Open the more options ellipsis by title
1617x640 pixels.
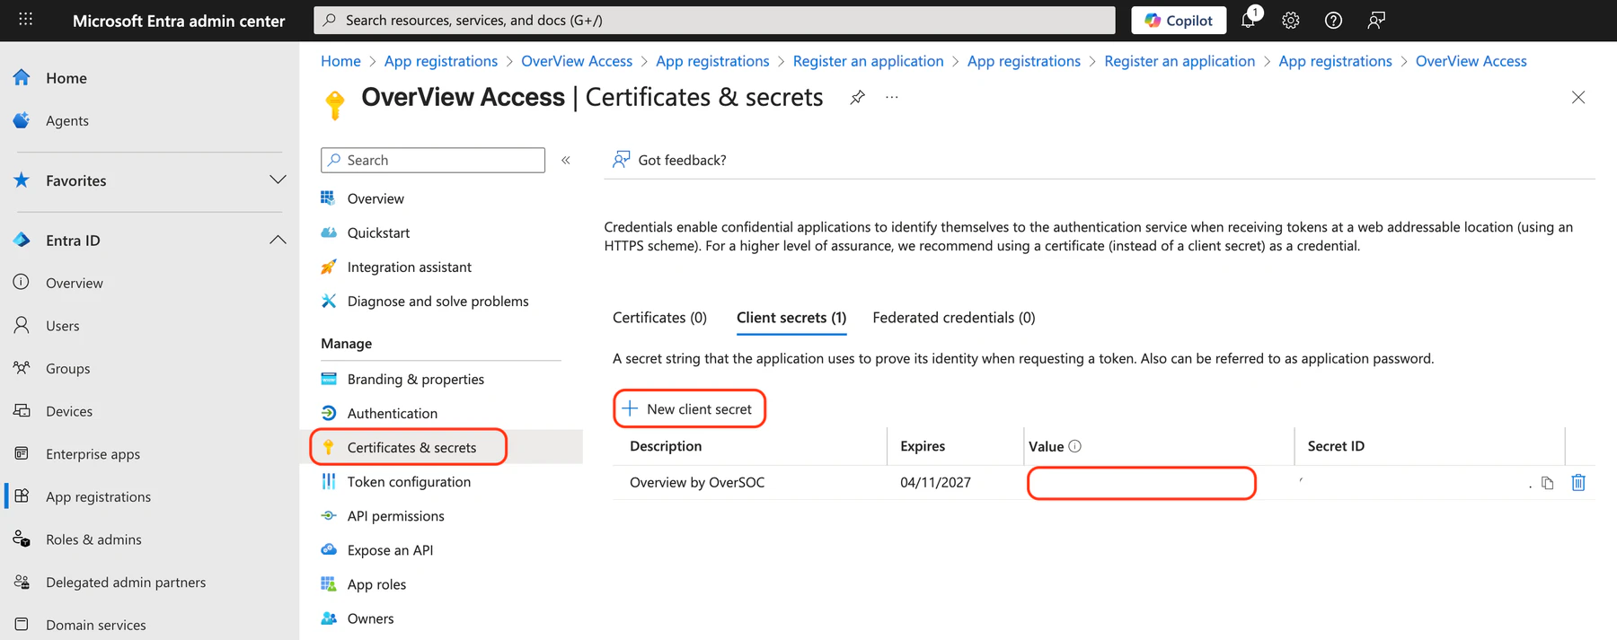[x=891, y=97]
